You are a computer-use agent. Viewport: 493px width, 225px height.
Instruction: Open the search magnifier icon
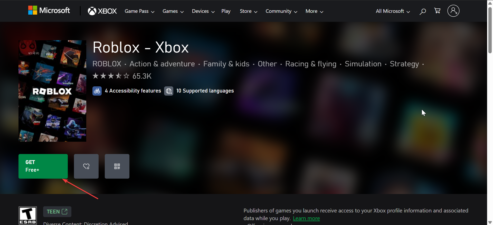point(423,11)
